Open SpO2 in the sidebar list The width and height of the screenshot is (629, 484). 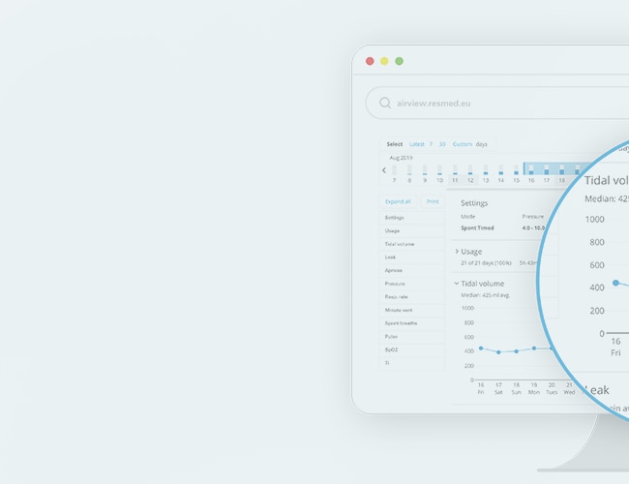click(412, 350)
